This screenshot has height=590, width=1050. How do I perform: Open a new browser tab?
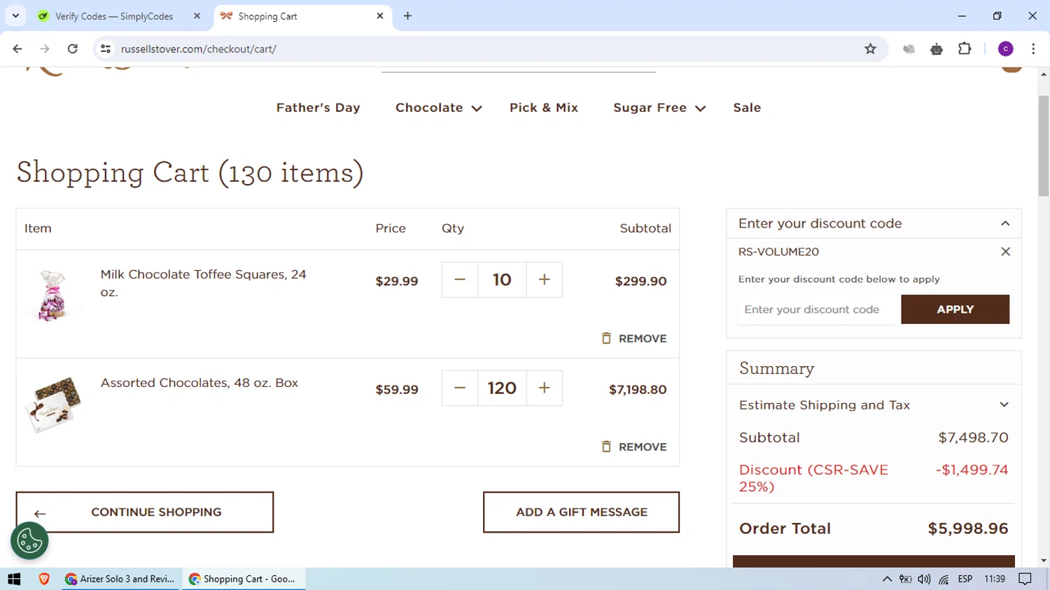pyautogui.click(x=407, y=16)
